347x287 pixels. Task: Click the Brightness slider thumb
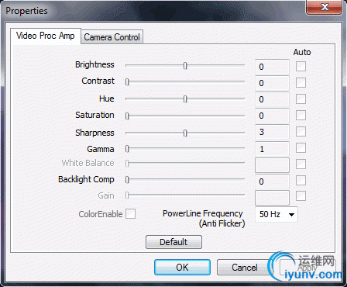[x=185, y=66]
